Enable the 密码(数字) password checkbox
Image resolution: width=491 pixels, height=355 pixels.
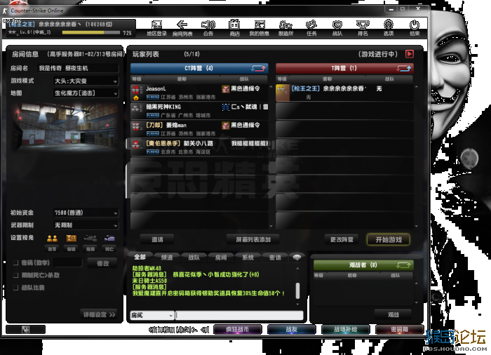15,262
